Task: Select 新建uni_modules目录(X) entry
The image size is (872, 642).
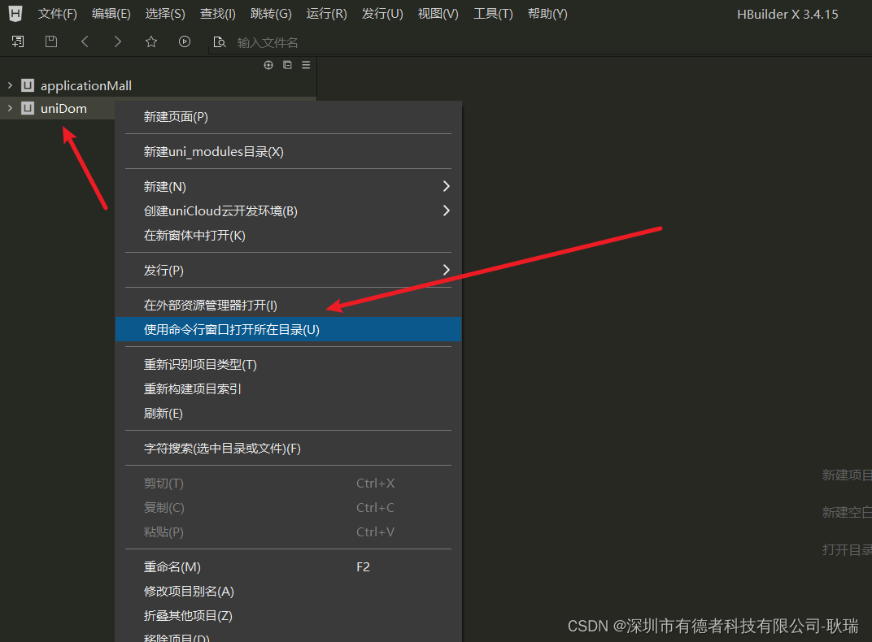Action: pos(288,152)
